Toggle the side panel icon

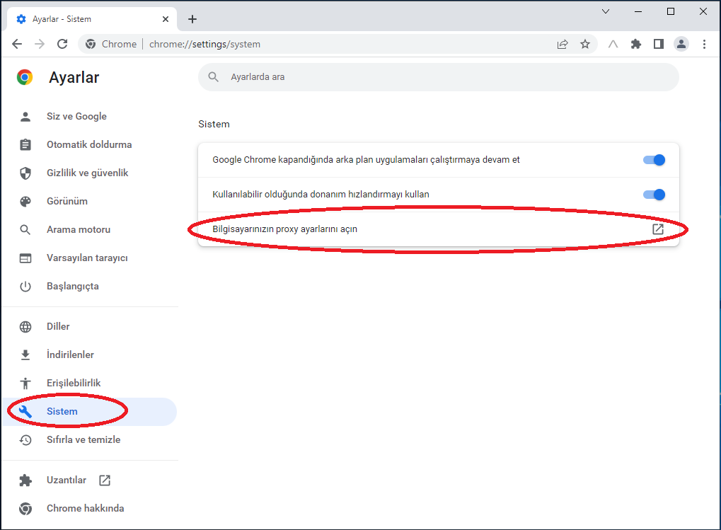(x=659, y=44)
